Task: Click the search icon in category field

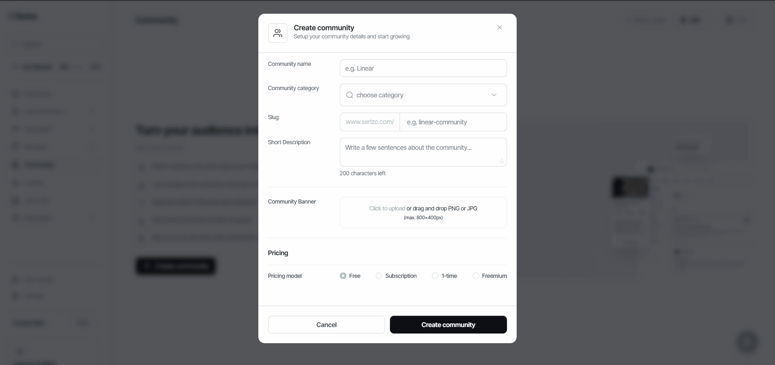Action: (350, 95)
